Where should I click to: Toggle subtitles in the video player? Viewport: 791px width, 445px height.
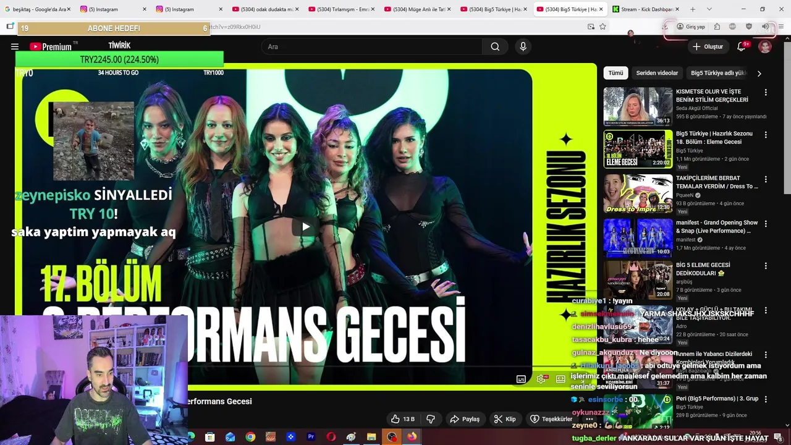click(521, 379)
